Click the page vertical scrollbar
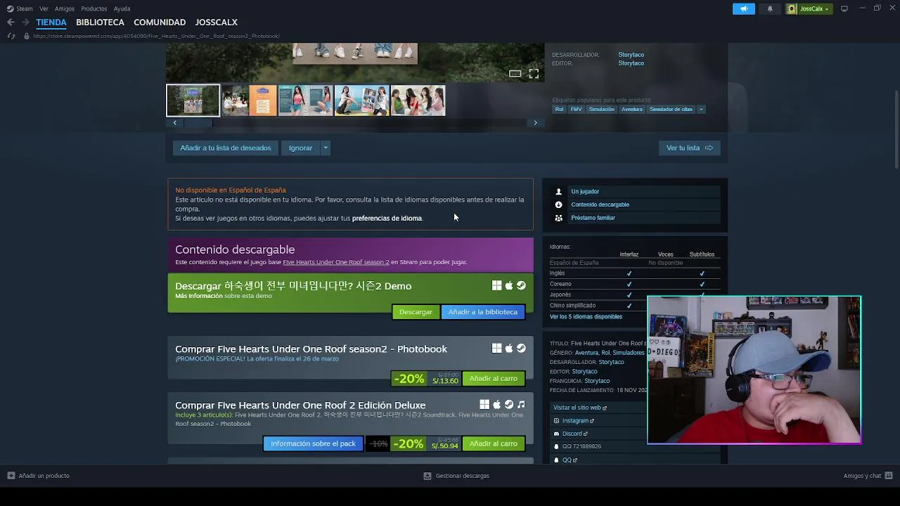 click(896, 128)
